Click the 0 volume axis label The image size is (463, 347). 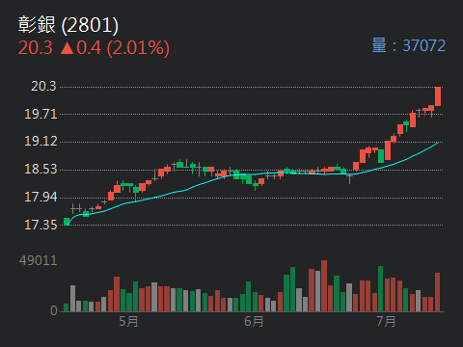(x=54, y=310)
